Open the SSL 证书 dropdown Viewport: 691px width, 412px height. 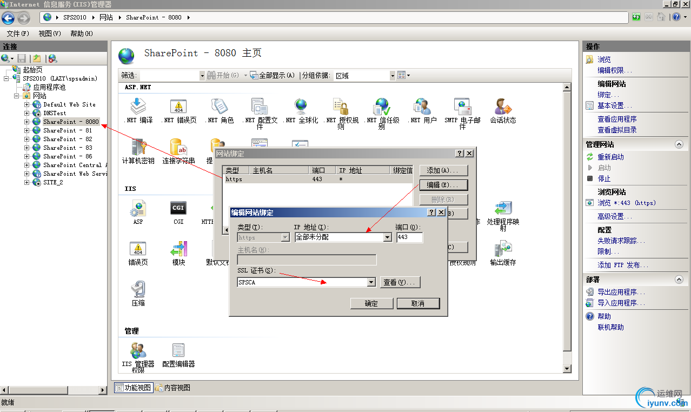point(371,282)
